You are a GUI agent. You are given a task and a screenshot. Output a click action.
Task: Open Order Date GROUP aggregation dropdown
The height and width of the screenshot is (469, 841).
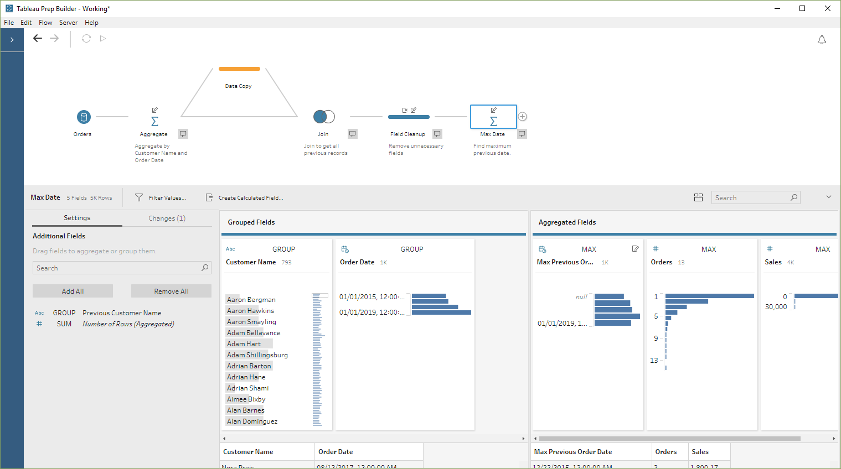click(x=412, y=249)
